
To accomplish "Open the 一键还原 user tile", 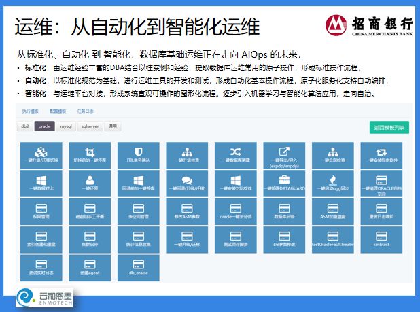I will click(89, 182).
